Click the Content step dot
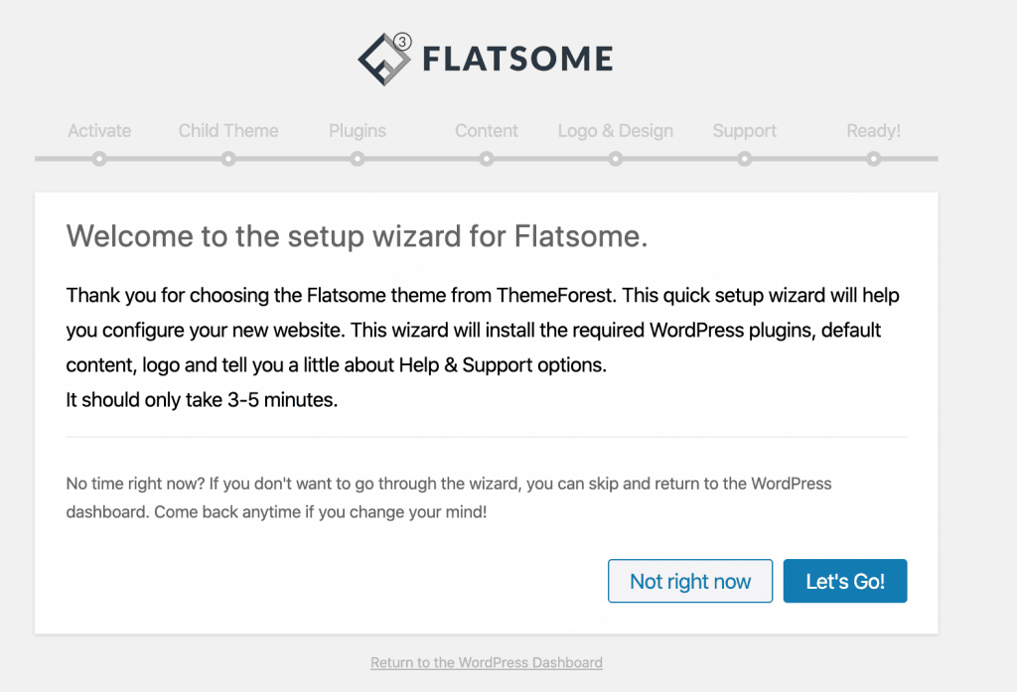1017x692 pixels. click(486, 156)
